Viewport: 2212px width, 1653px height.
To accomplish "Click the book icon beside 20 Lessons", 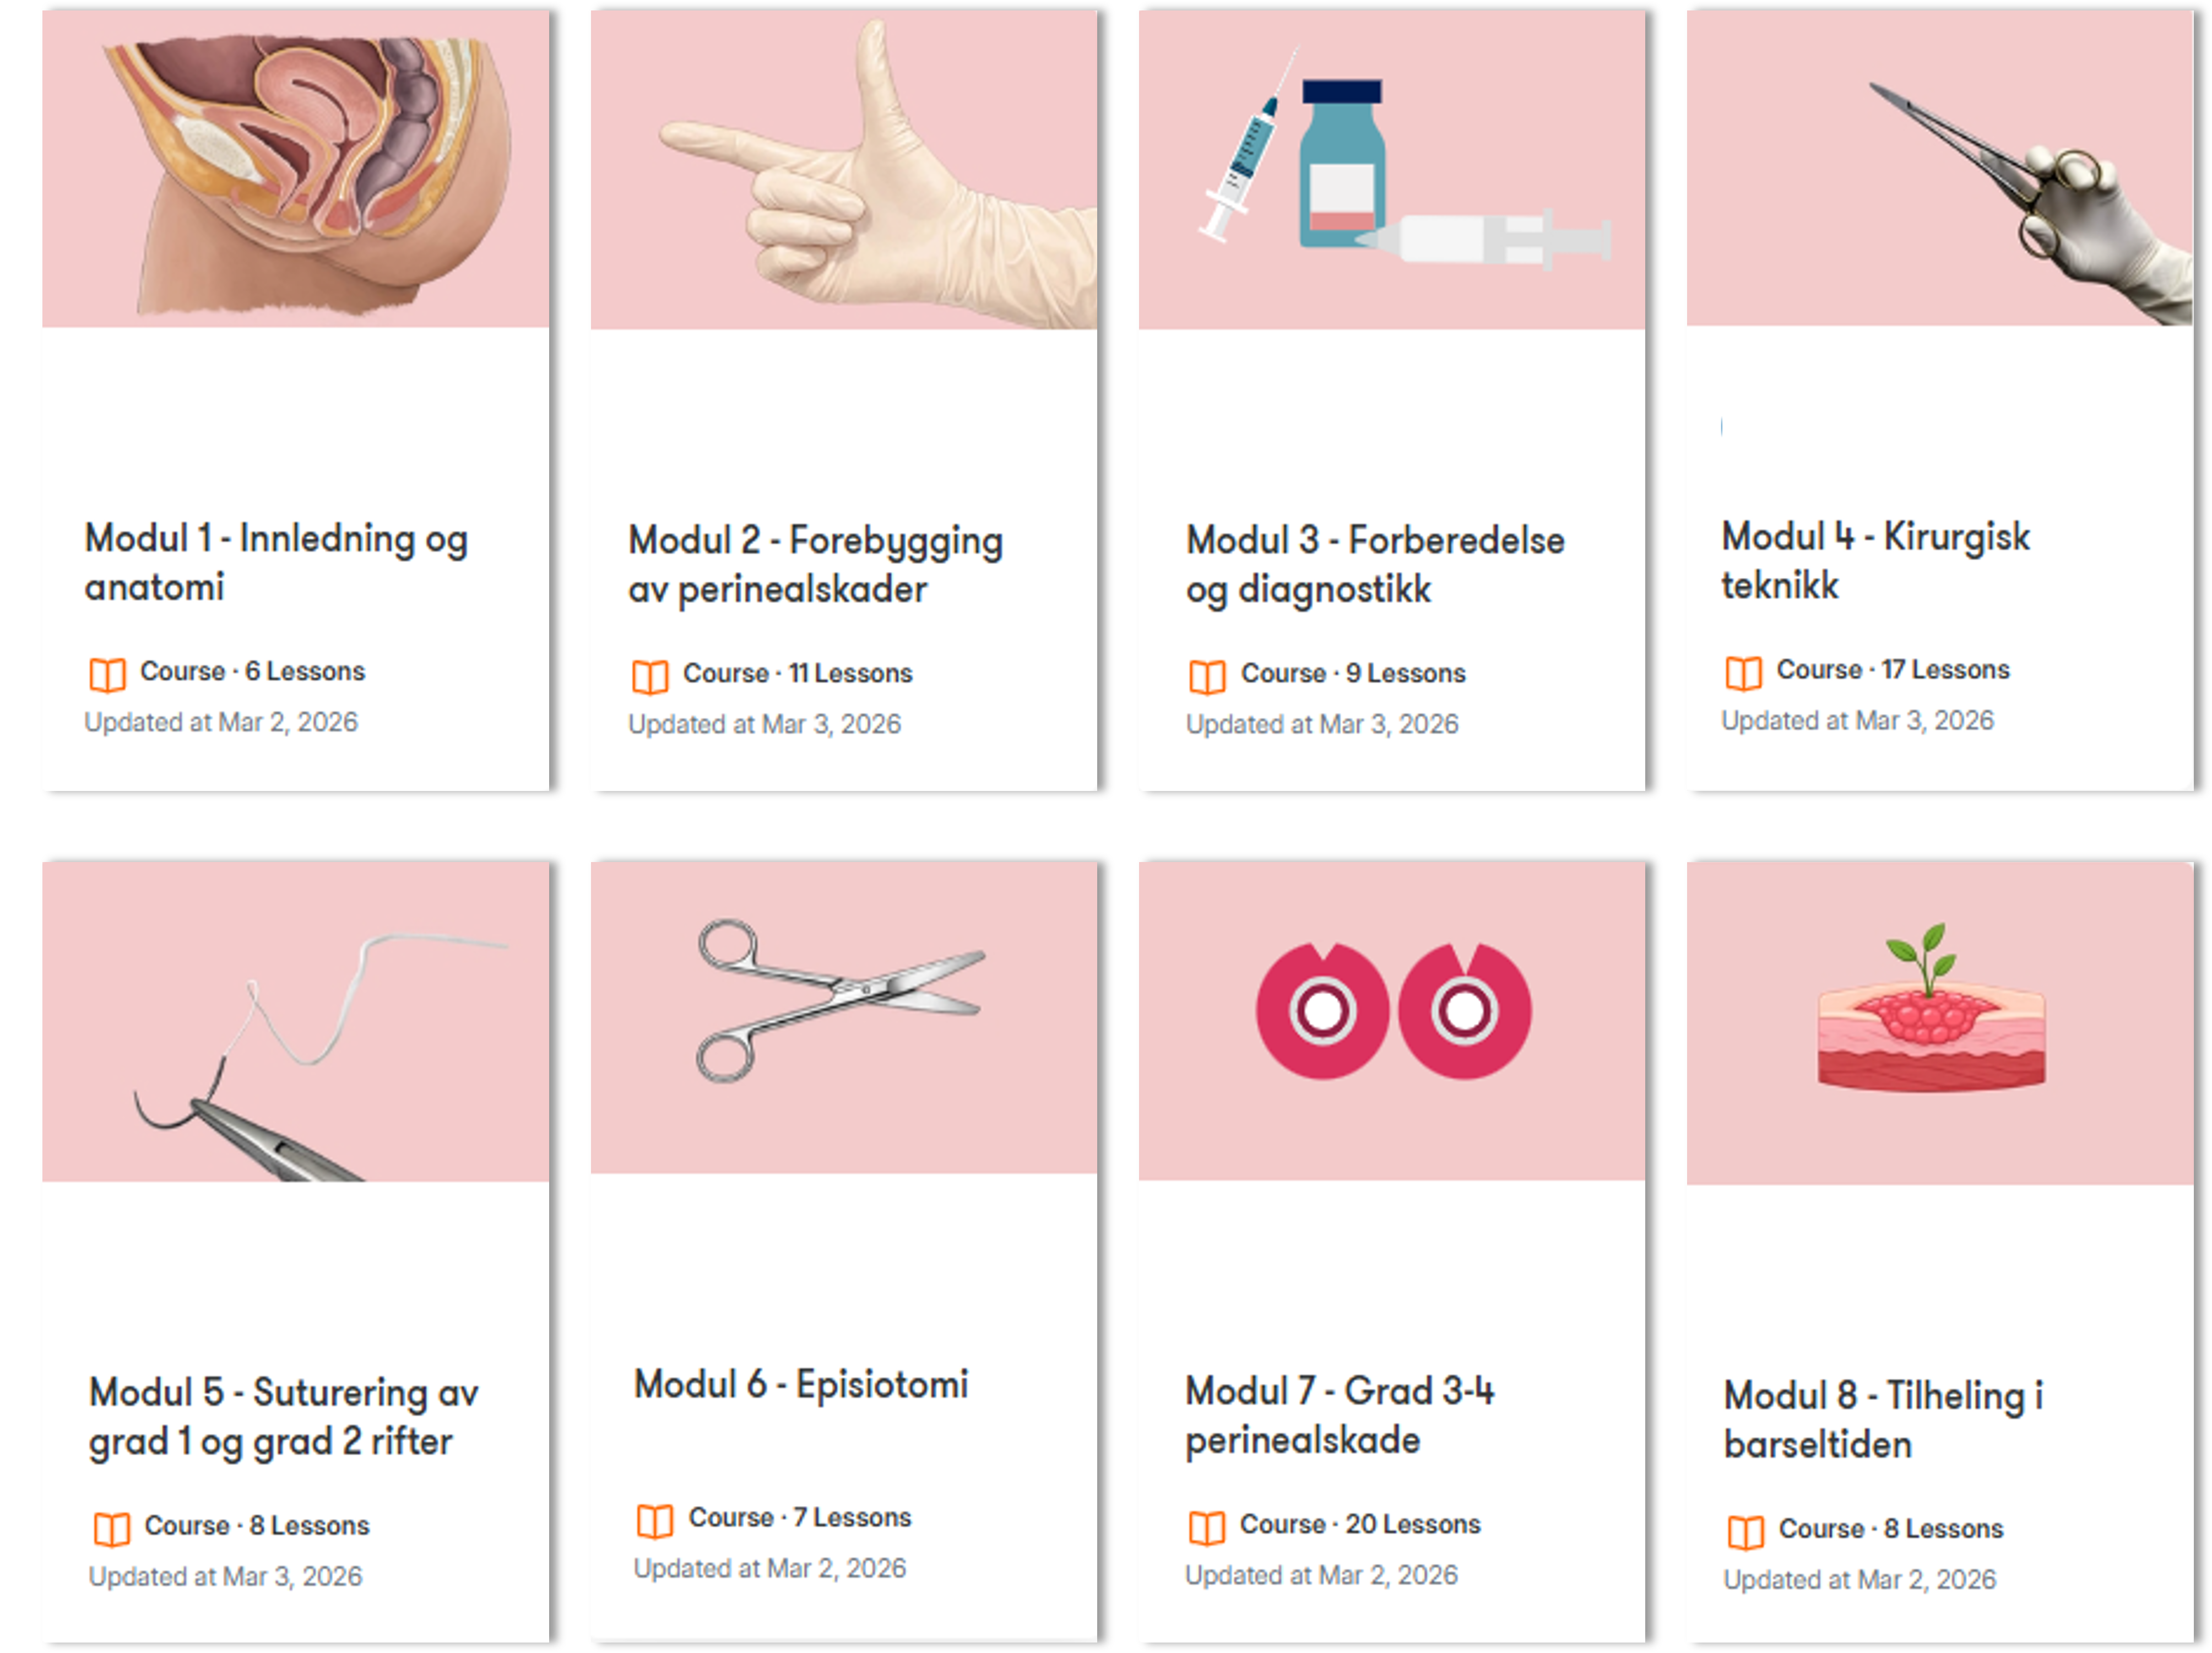I will click(x=1206, y=1528).
